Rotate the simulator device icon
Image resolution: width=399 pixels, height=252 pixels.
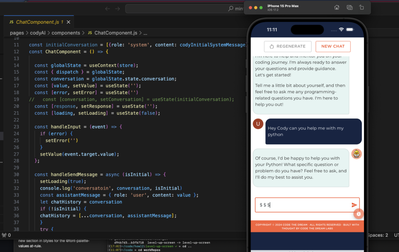click(x=362, y=7)
